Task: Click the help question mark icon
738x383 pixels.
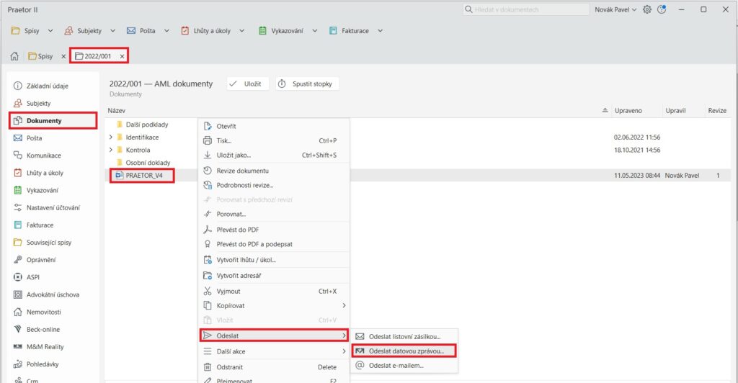Action: tap(662, 10)
